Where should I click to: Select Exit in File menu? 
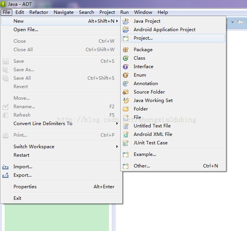click(61, 198)
